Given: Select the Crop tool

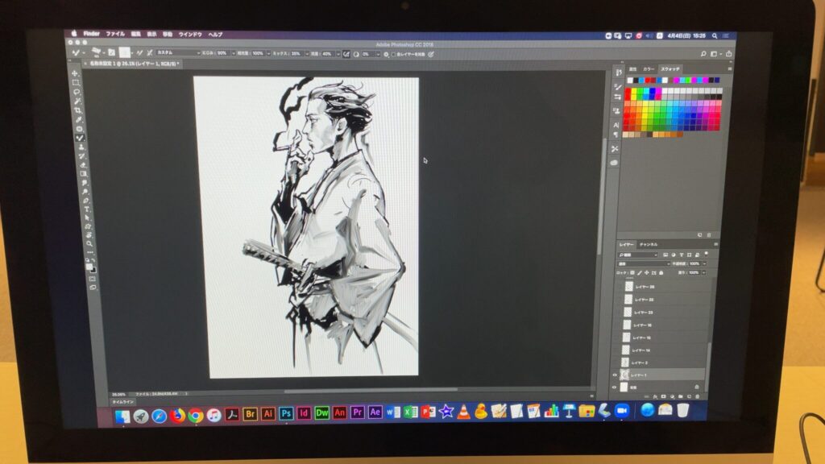Looking at the screenshot, I should coord(78,110).
